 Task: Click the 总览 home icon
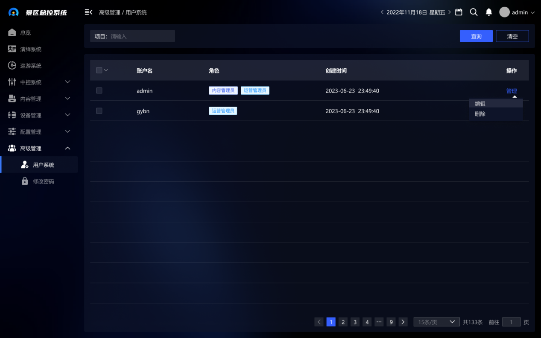[x=12, y=32]
